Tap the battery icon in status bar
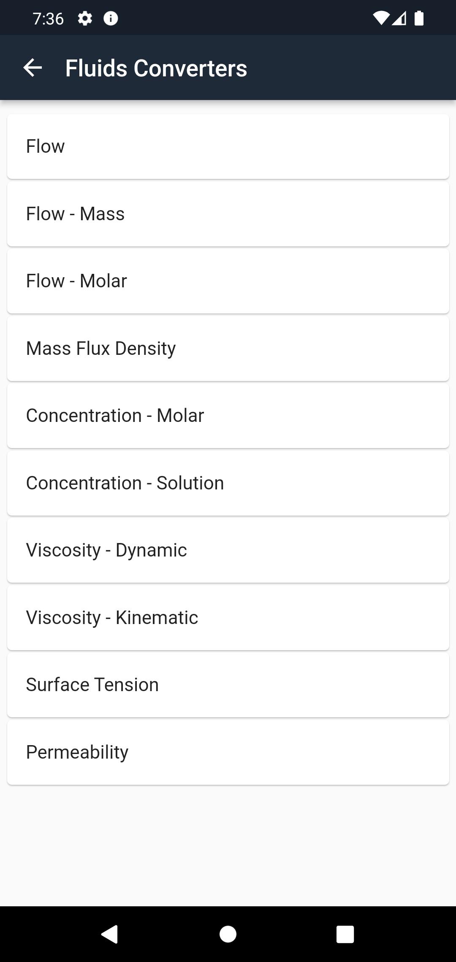Image resolution: width=456 pixels, height=962 pixels. pos(419,19)
